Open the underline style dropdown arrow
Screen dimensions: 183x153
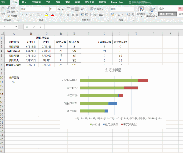34,15
